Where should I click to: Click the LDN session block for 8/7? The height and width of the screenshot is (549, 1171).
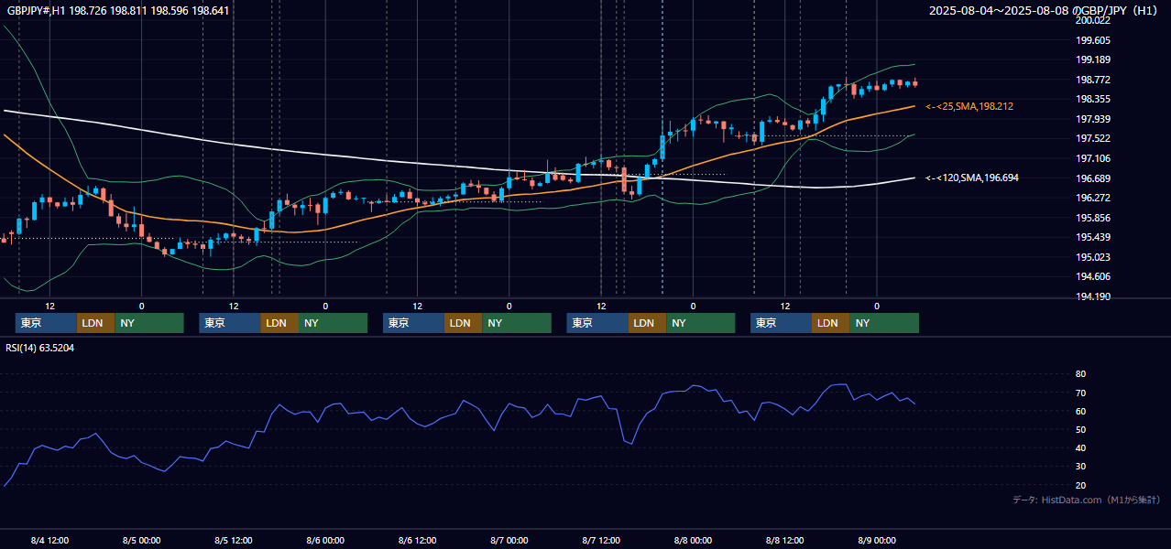(647, 323)
